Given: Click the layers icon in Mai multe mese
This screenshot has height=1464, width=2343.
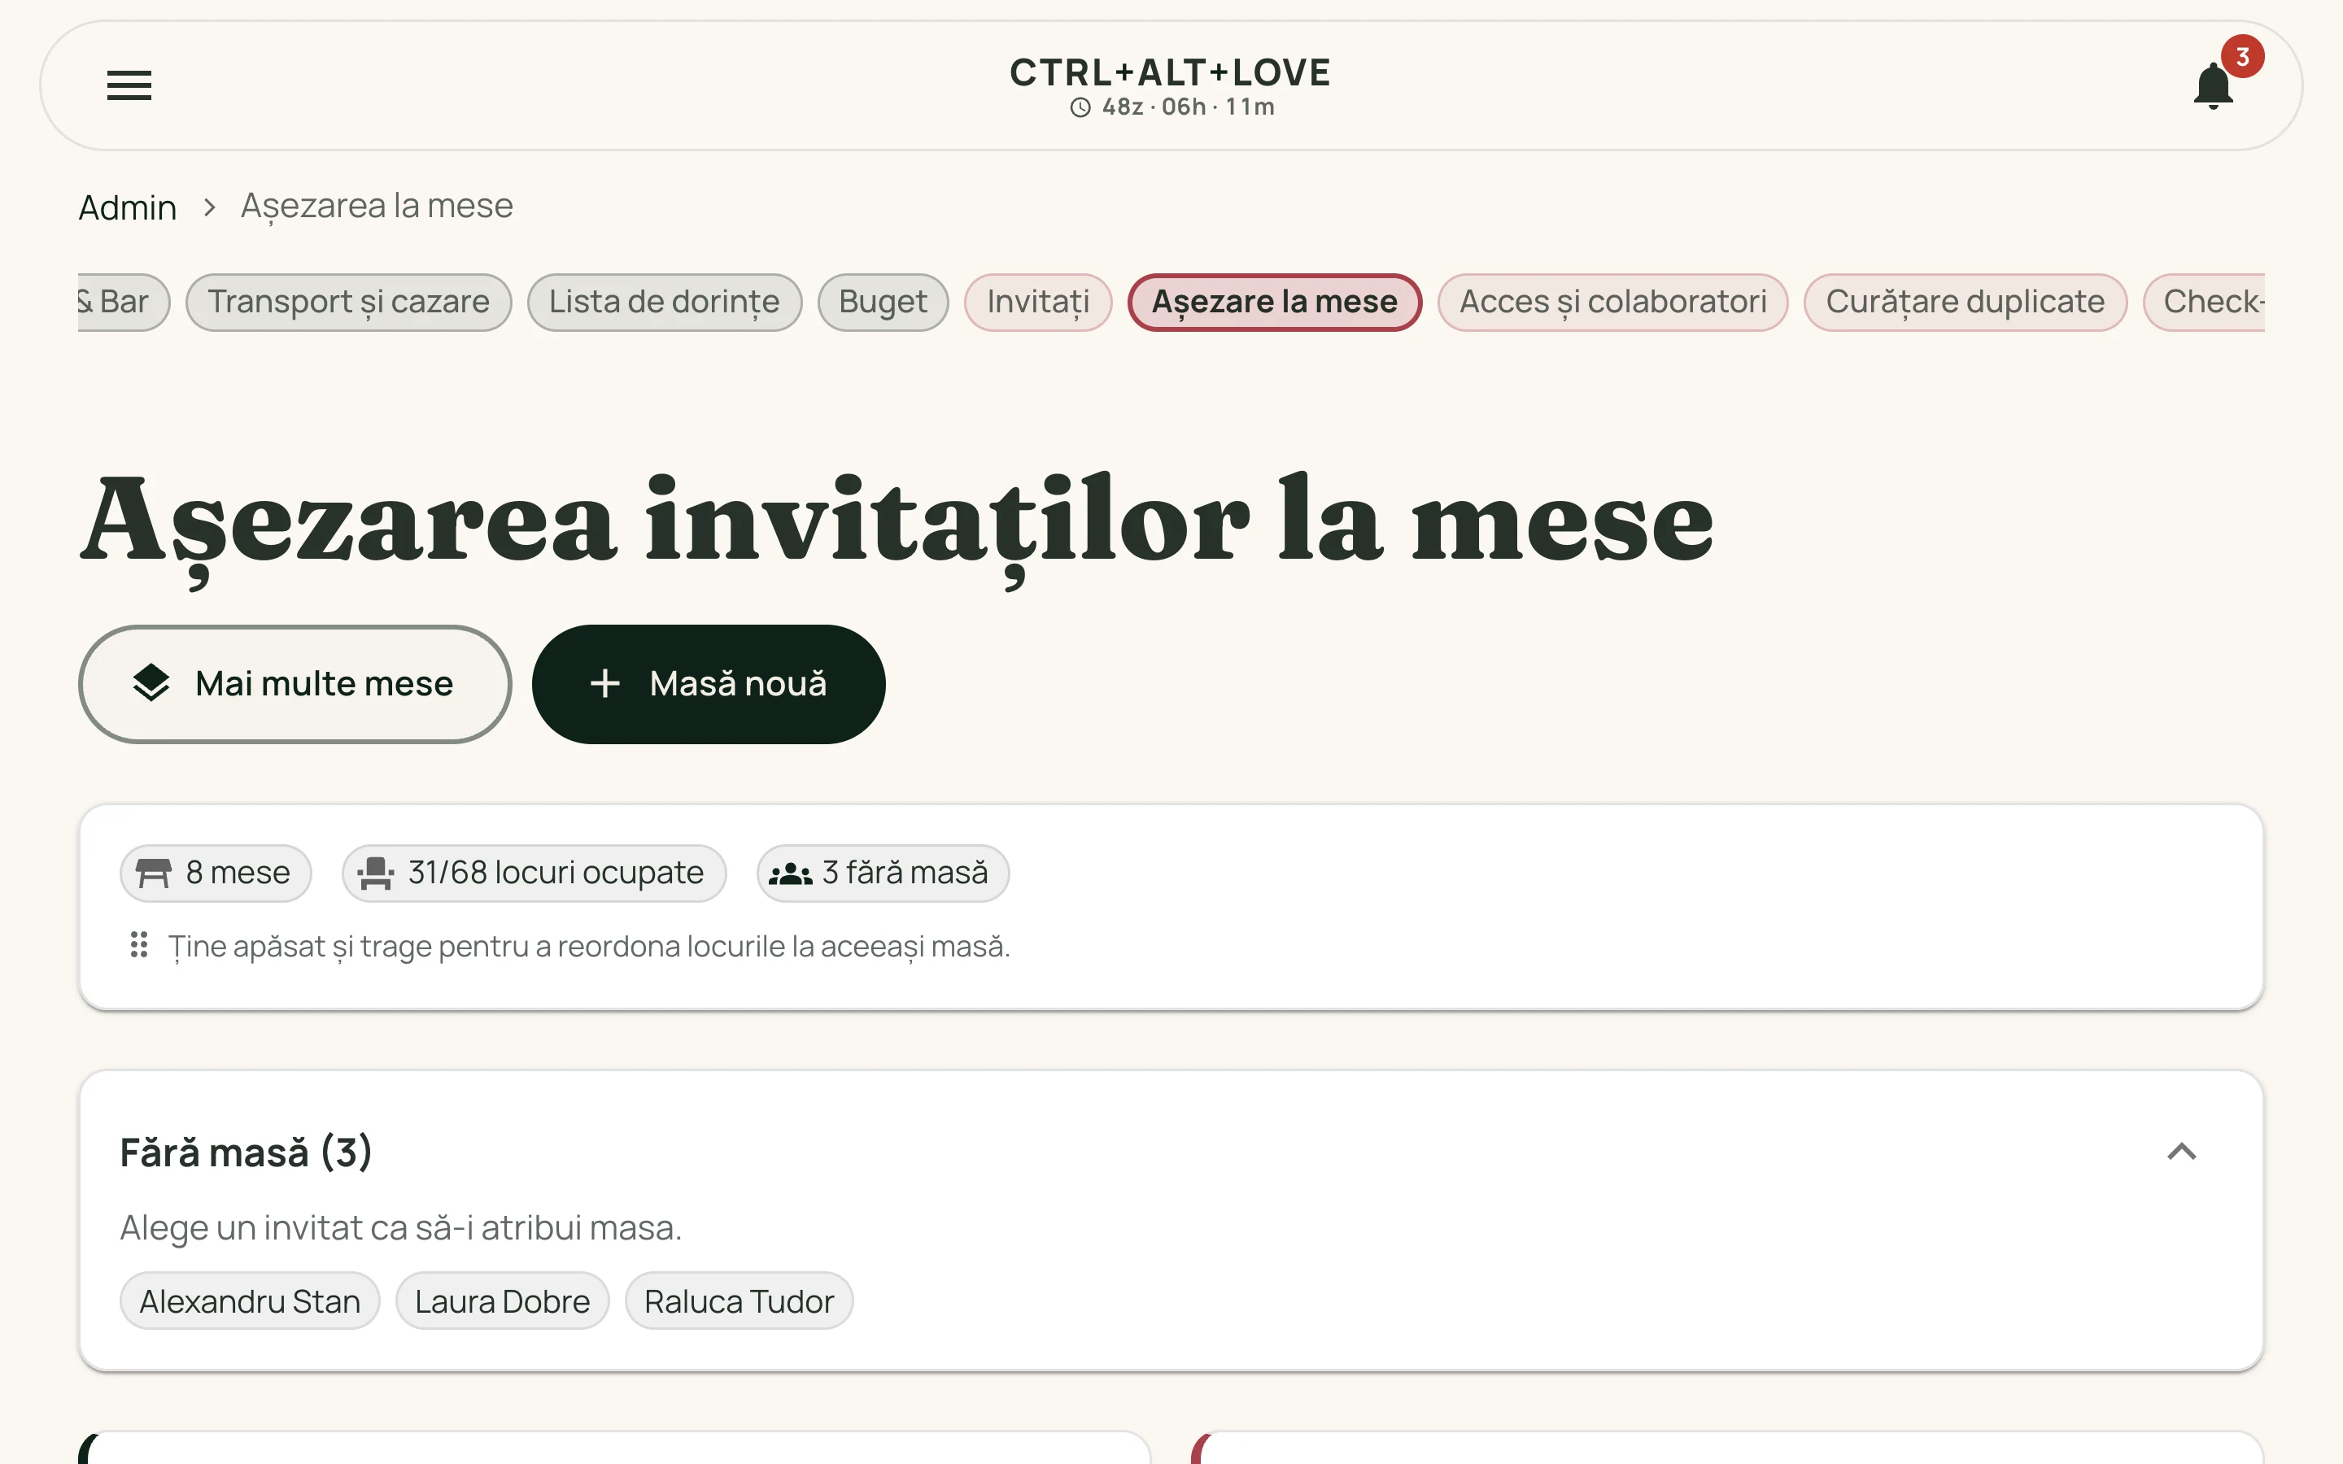Looking at the screenshot, I should click(152, 683).
